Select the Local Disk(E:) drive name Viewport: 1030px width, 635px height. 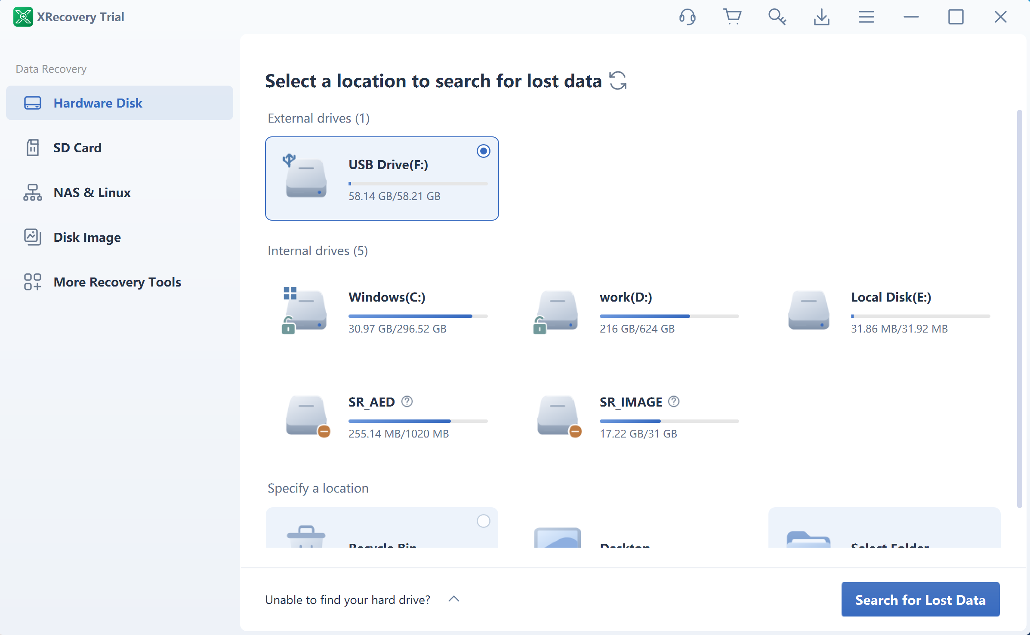tap(891, 297)
